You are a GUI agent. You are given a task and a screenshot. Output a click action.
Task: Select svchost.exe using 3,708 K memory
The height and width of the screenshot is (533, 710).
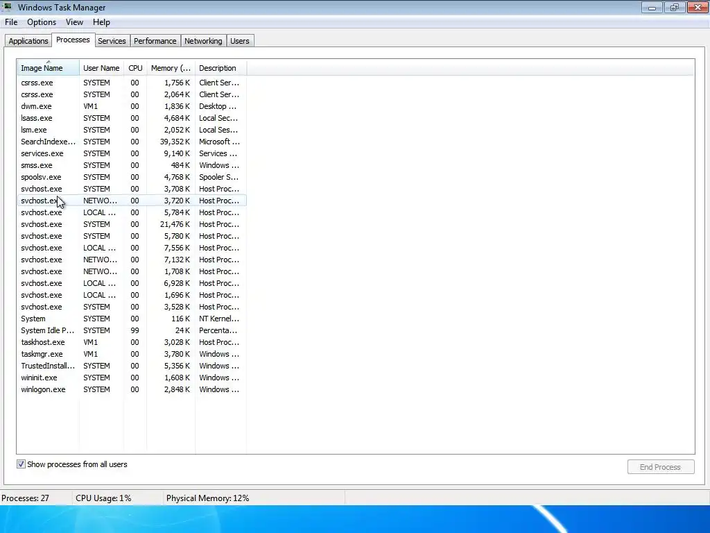tap(132, 189)
